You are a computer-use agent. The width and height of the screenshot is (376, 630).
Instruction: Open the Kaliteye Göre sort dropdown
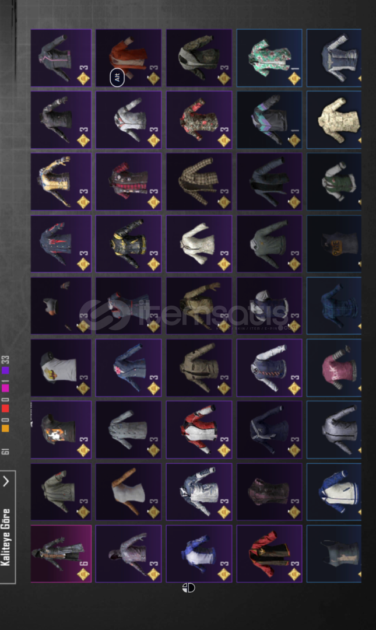click(8, 527)
